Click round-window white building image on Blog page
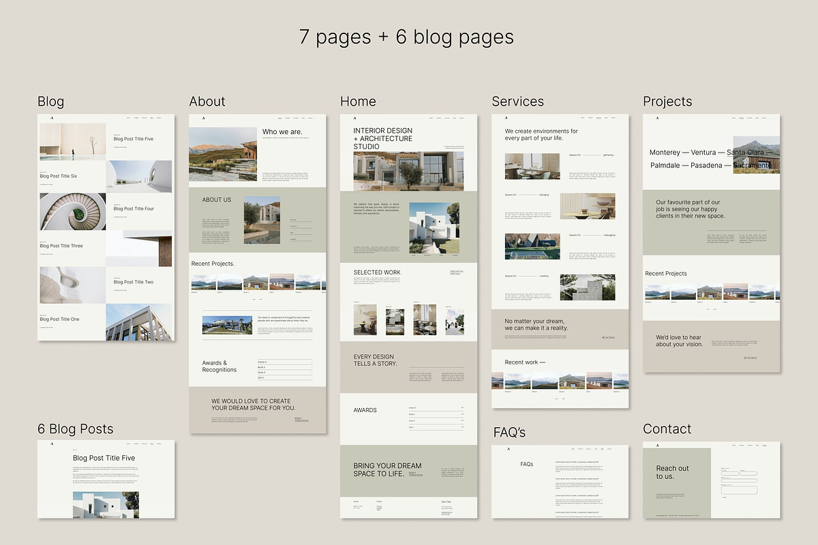The width and height of the screenshot is (818, 545). coord(140,176)
